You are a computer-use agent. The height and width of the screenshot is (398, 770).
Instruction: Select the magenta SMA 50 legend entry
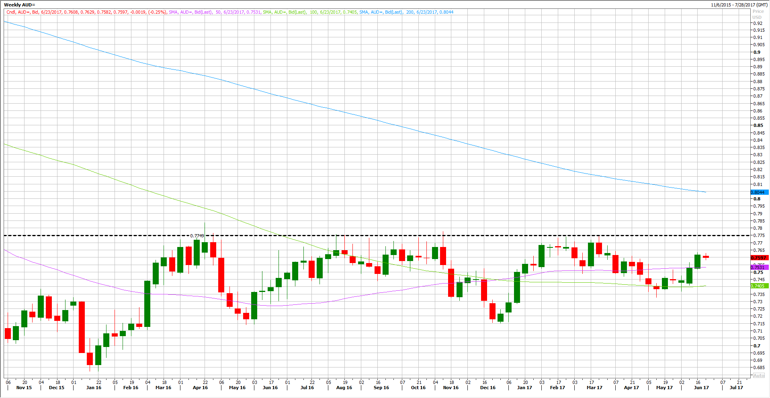[215, 12]
